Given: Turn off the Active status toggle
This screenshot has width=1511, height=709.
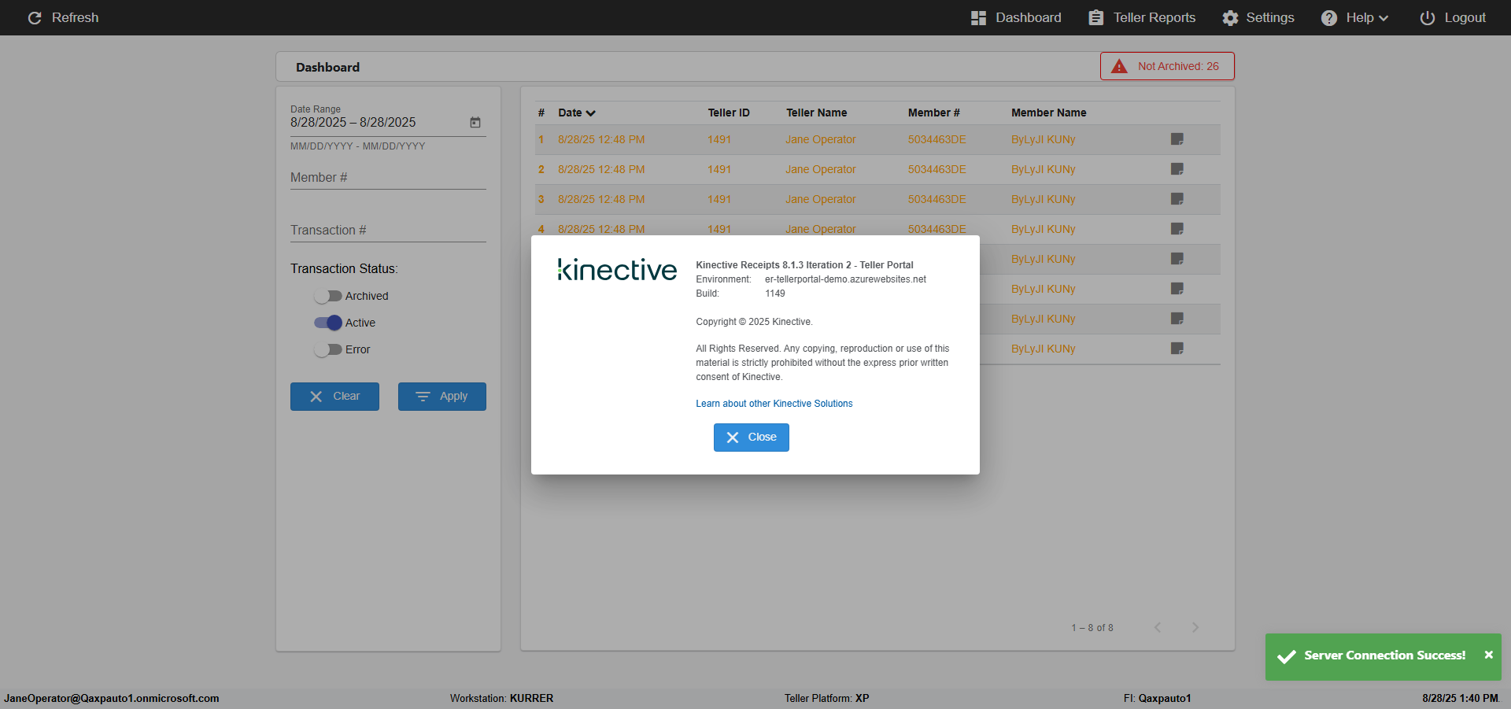Looking at the screenshot, I should coord(327,323).
